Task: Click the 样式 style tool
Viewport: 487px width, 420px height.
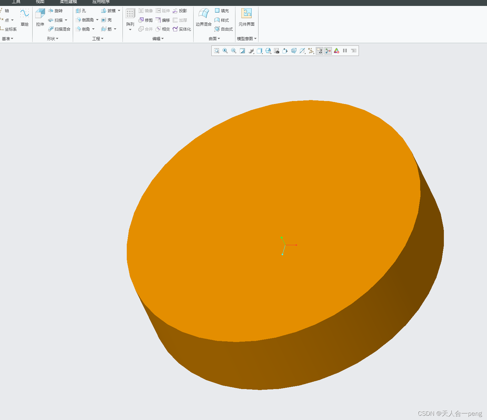Action: click(222, 20)
